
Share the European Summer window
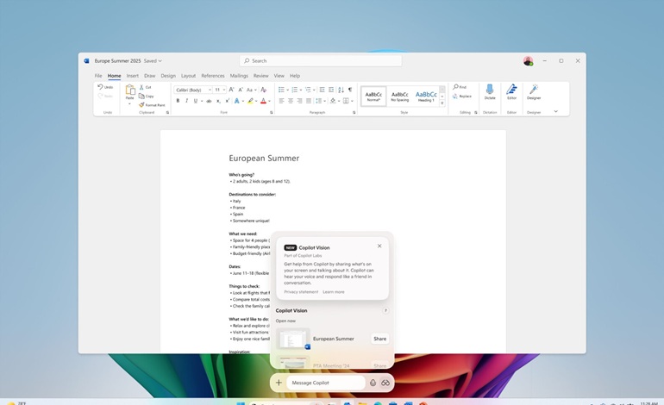379,339
